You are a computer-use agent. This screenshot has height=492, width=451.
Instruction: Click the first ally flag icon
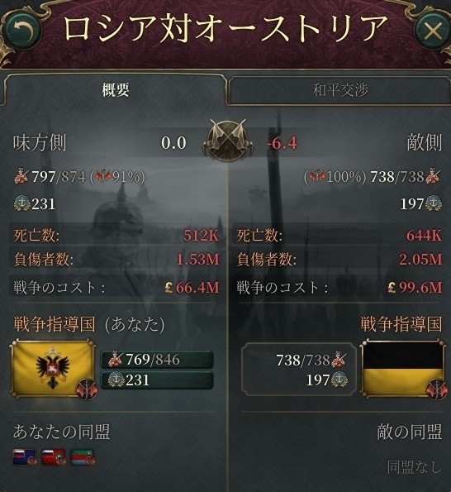(x=25, y=457)
